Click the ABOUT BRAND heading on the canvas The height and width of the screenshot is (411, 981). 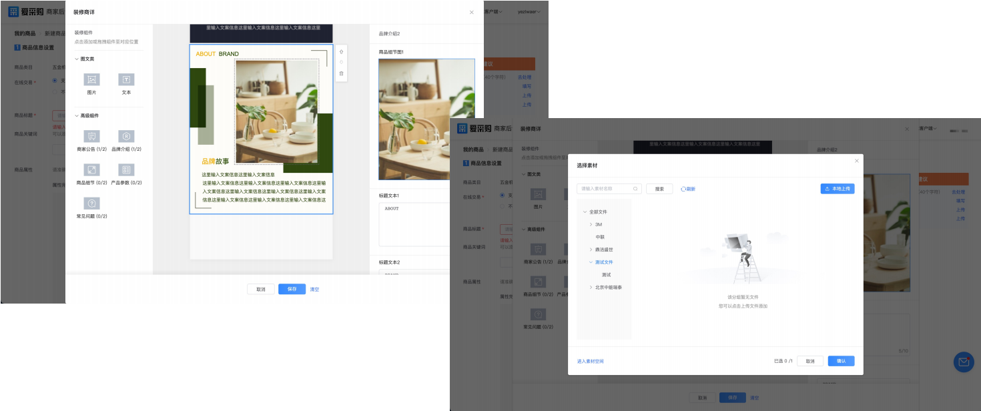pos(217,54)
